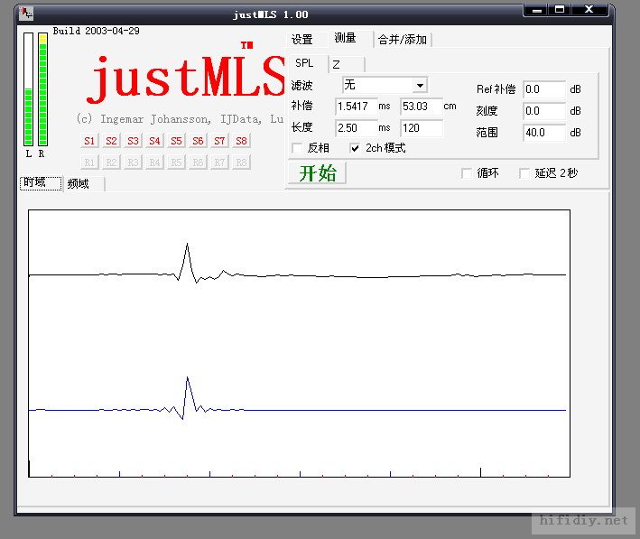Open the 合并/添加 tab
This screenshot has width=640, height=539.
pos(403,40)
